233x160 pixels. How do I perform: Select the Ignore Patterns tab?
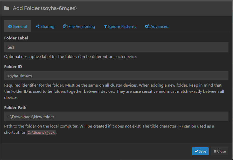pos(120,26)
